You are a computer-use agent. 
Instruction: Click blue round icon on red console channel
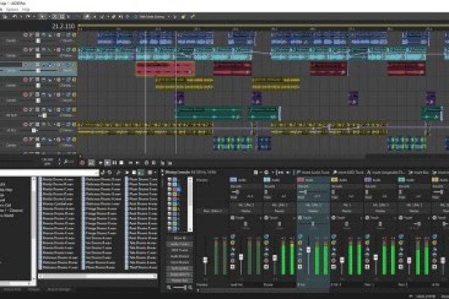(300, 237)
